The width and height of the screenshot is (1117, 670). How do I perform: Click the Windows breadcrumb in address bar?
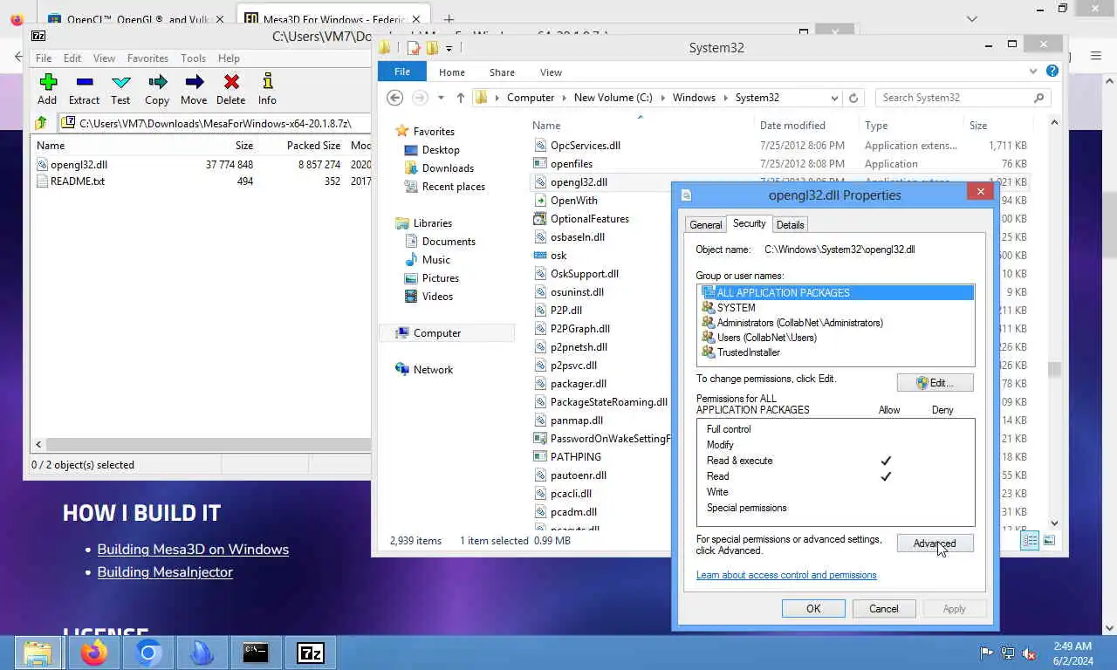pyautogui.click(x=694, y=98)
